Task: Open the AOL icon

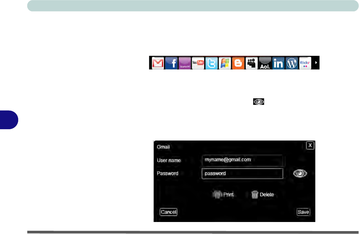Action: [265, 63]
